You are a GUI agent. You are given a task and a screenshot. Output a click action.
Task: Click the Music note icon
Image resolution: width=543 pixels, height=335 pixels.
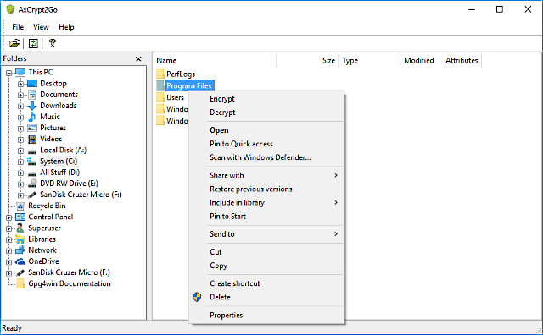click(32, 117)
